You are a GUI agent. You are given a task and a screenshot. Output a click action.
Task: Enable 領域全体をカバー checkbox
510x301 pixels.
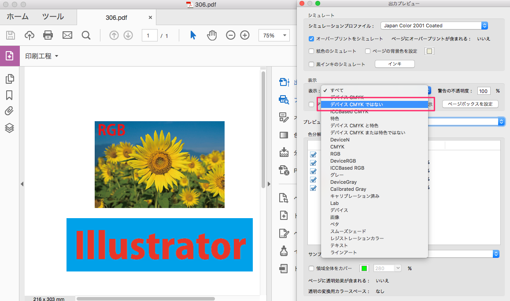pos(311,268)
